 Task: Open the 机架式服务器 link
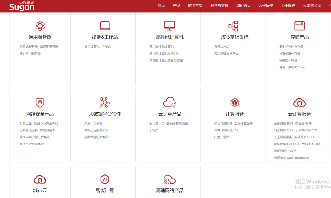(29, 47)
